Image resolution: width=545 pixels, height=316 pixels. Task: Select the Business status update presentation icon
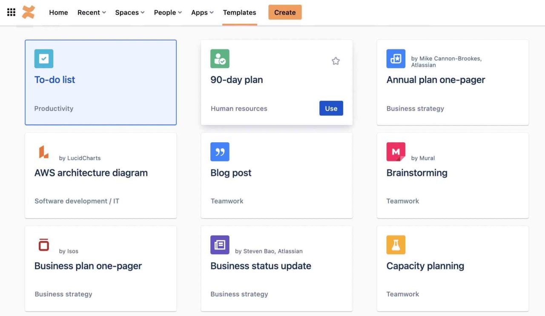220,244
